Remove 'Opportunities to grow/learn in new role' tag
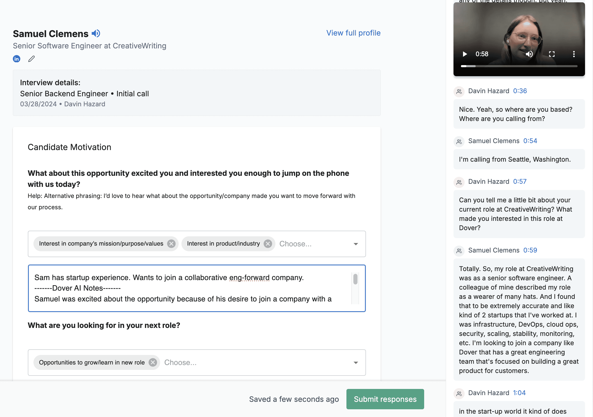Image resolution: width=593 pixels, height=417 pixels. coord(153,362)
